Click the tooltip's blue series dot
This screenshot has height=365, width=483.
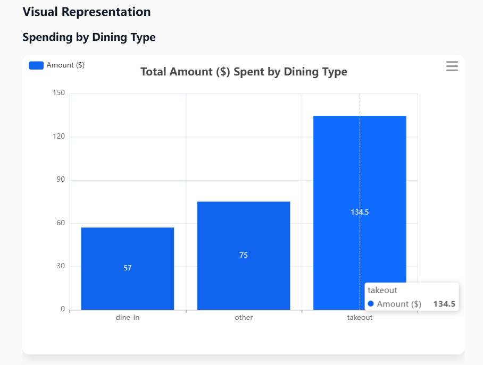tap(371, 304)
